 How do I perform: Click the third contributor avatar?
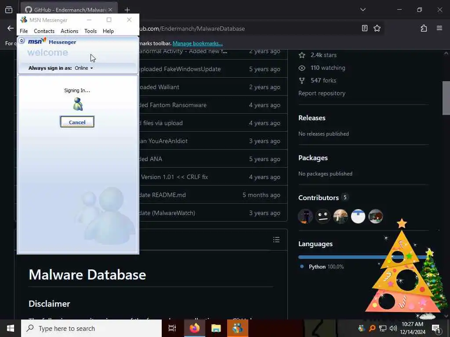point(341,216)
